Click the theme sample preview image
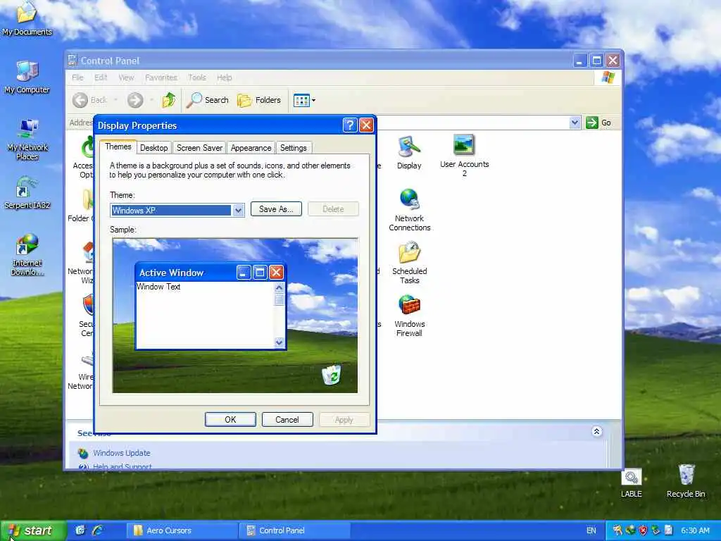721x541 pixels. click(235, 316)
